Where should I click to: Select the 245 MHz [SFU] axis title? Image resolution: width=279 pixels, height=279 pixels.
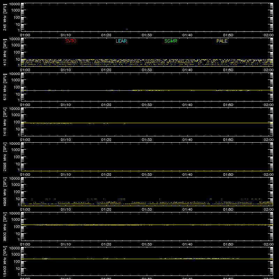click(x=5, y=17)
